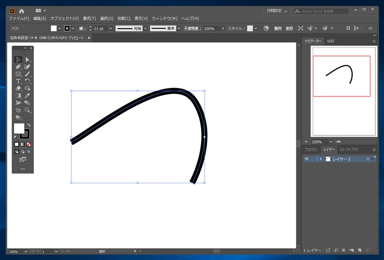Image resolution: width=384 pixels, height=260 pixels.
Task: Open 効果(C) menu
Action: point(124,19)
